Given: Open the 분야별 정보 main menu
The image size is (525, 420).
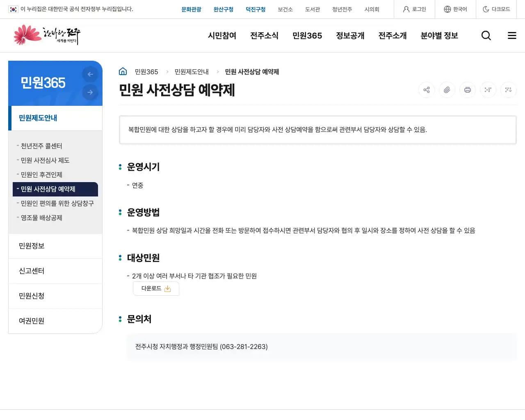Looking at the screenshot, I should pyautogui.click(x=439, y=36).
